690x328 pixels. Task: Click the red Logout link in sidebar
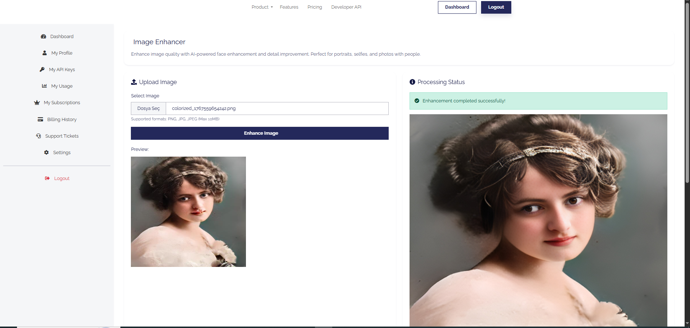pos(62,179)
